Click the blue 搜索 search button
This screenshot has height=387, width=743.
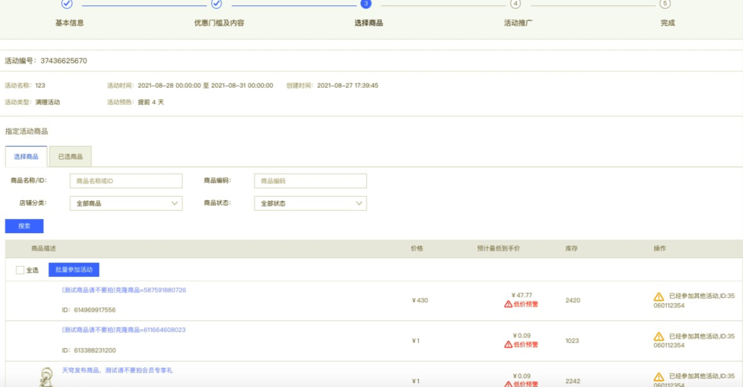(x=24, y=226)
